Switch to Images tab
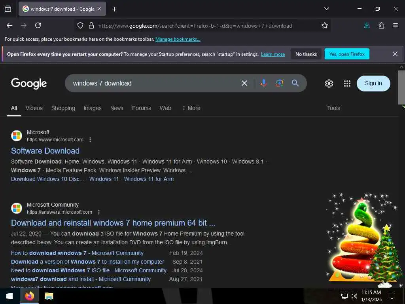The width and height of the screenshot is (405, 304). [x=93, y=108]
